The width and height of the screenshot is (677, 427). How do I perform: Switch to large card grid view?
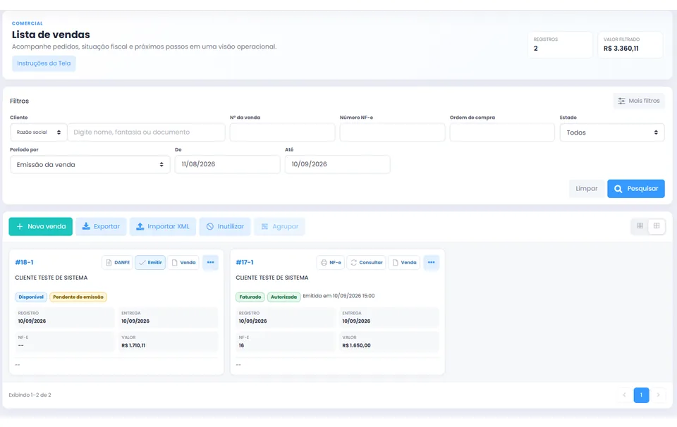click(657, 226)
